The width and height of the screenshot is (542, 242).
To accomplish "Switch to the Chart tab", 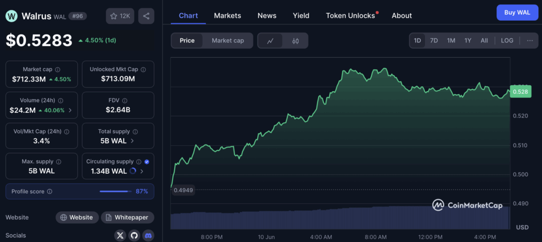I will [x=188, y=15].
